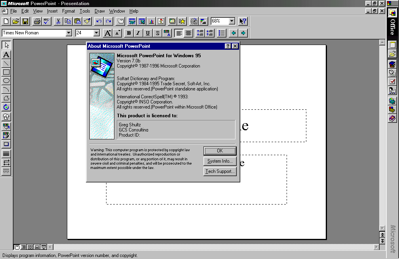Select the Arc drawing tool
The image size is (399, 259).
(6, 90)
